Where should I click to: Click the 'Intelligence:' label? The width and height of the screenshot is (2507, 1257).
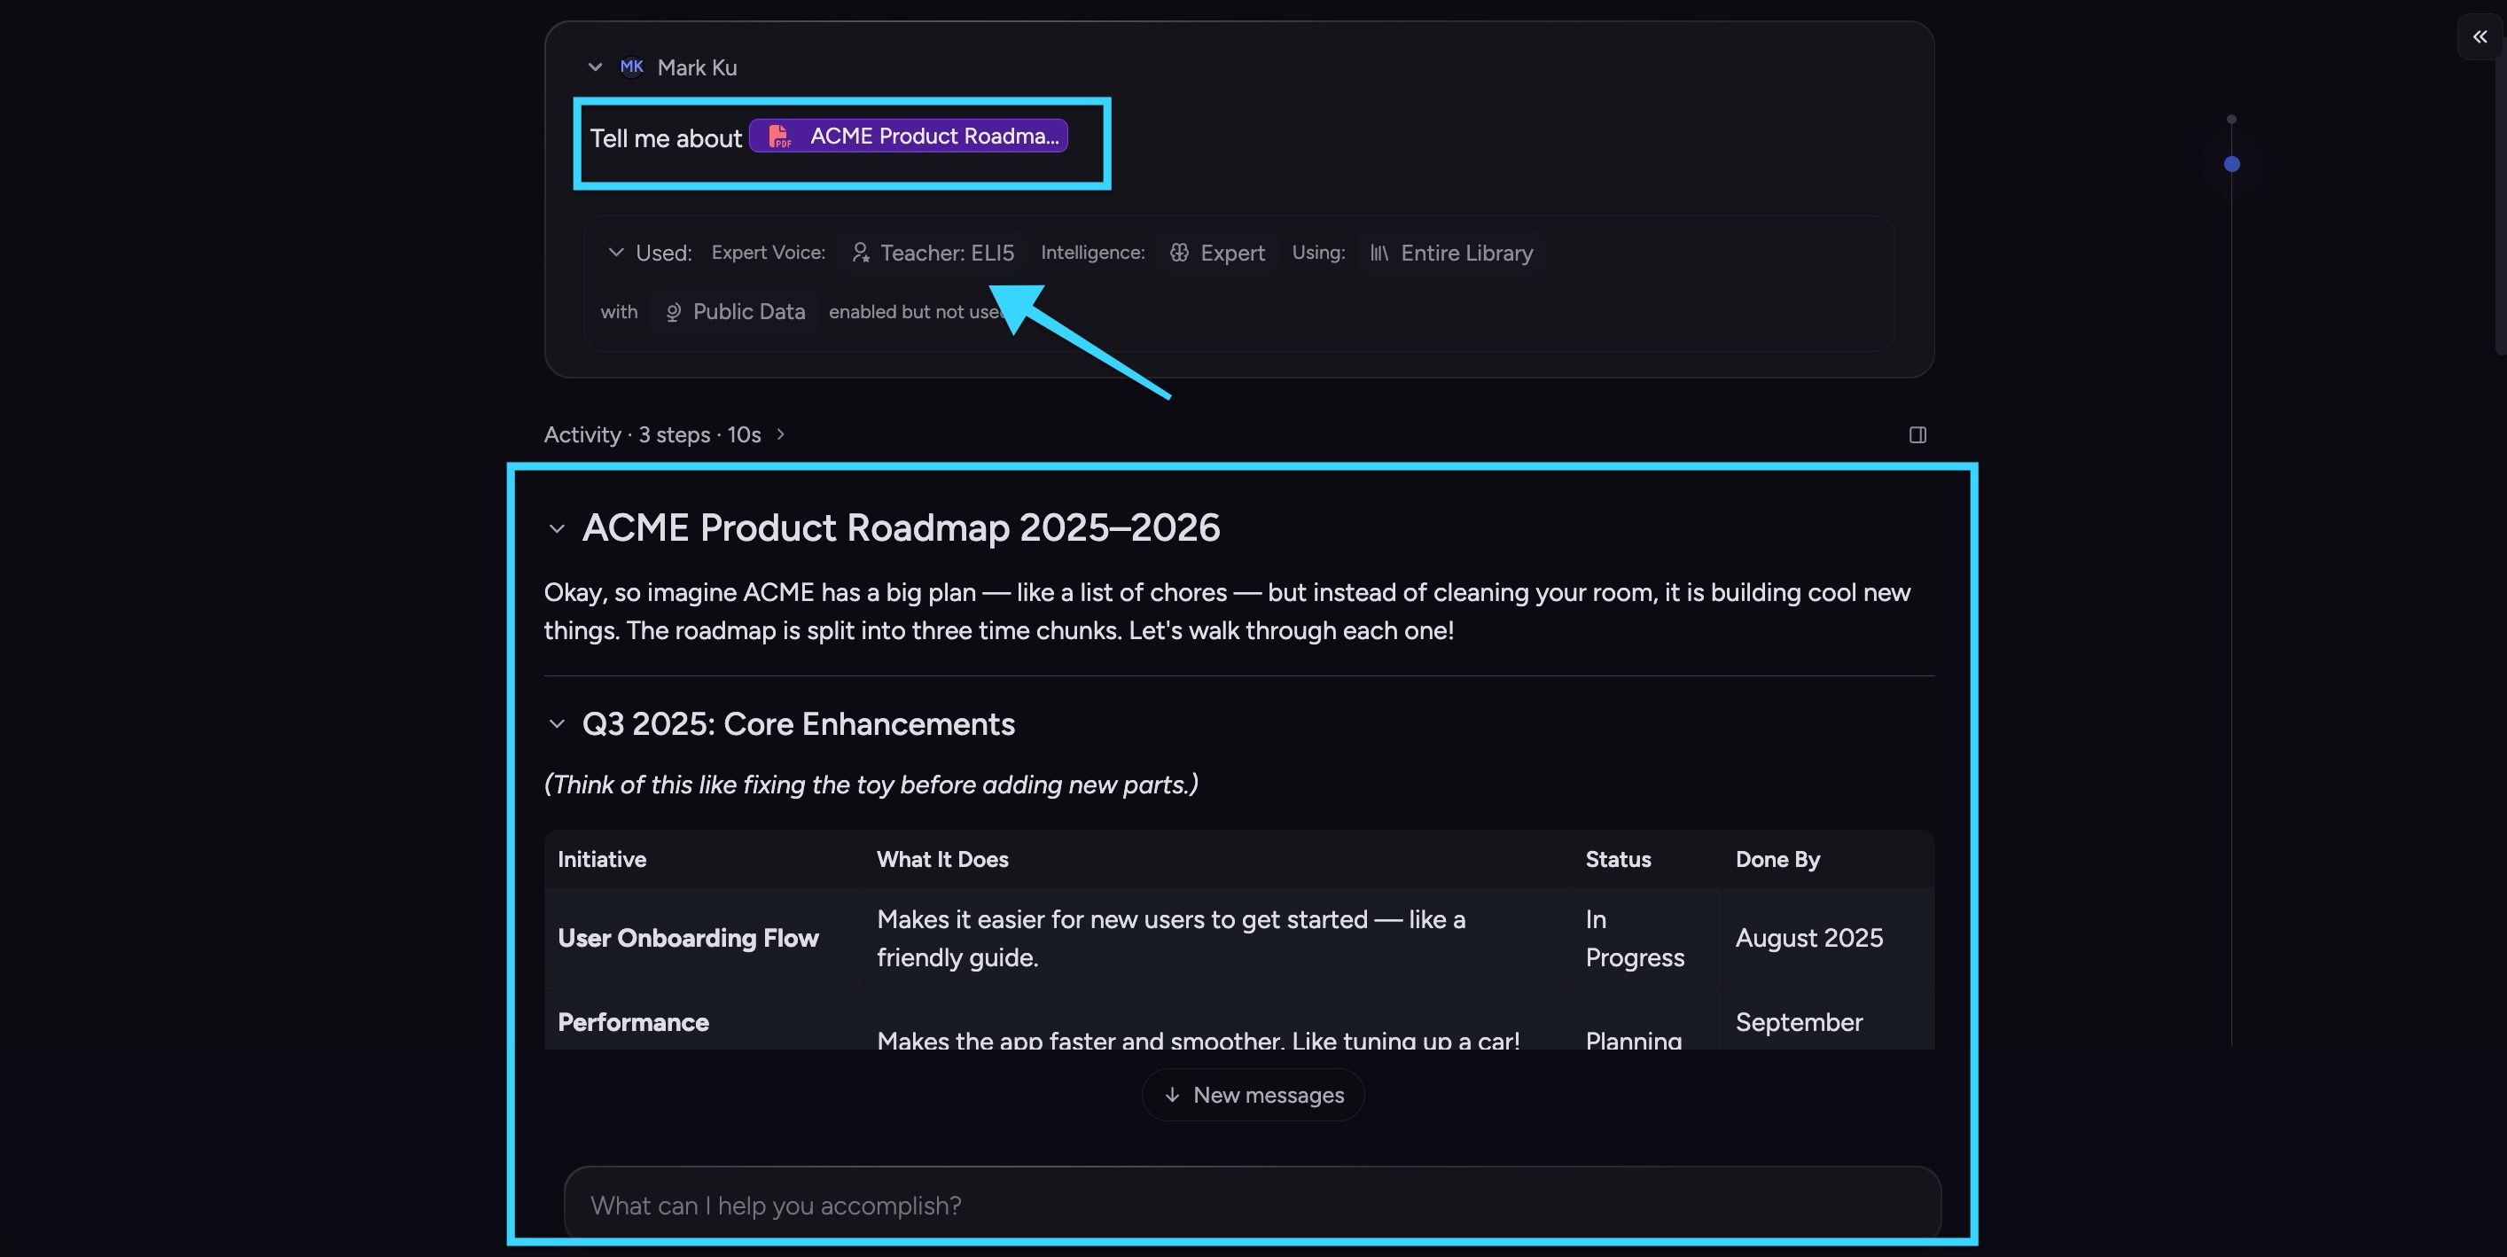coord(1092,253)
